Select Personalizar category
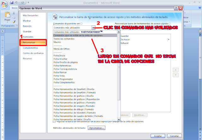The height and width of the screenshot is (140, 202). click(33, 42)
